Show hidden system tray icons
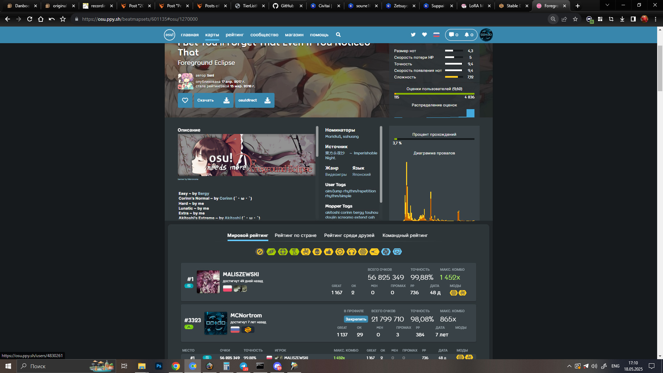This screenshot has width=663, height=373. click(569, 366)
